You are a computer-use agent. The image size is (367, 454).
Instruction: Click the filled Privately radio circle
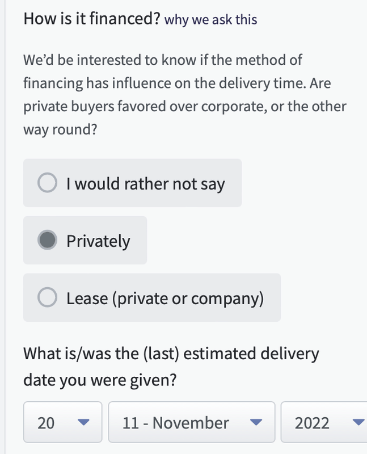pyautogui.click(x=47, y=241)
